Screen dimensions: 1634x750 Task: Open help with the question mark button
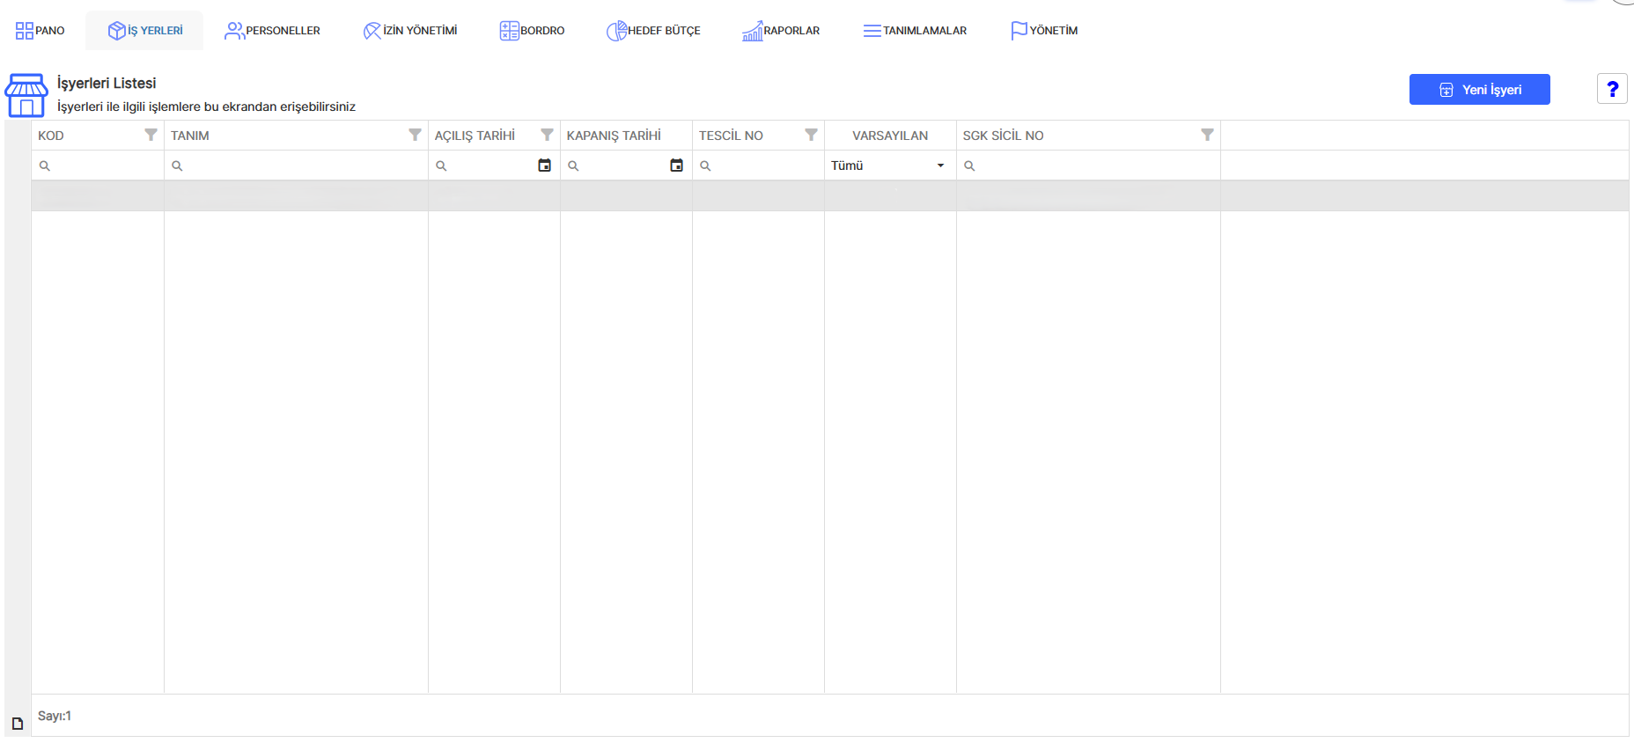[x=1612, y=89]
